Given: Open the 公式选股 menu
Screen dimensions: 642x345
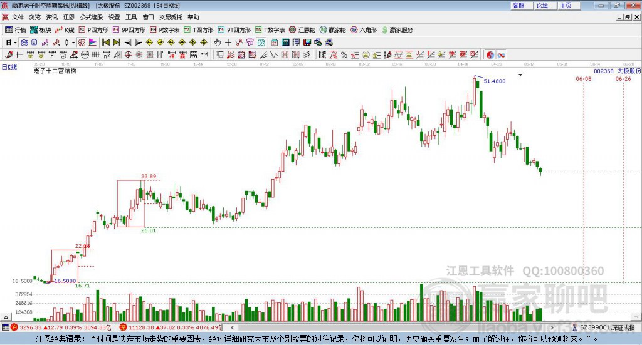Looking at the screenshot, I should tap(92, 17).
